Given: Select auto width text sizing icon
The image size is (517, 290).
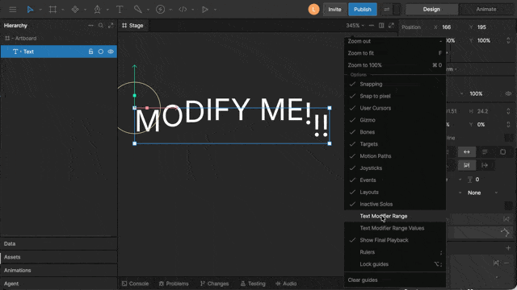Looking at the screenshot, I should tap(467, 152).
